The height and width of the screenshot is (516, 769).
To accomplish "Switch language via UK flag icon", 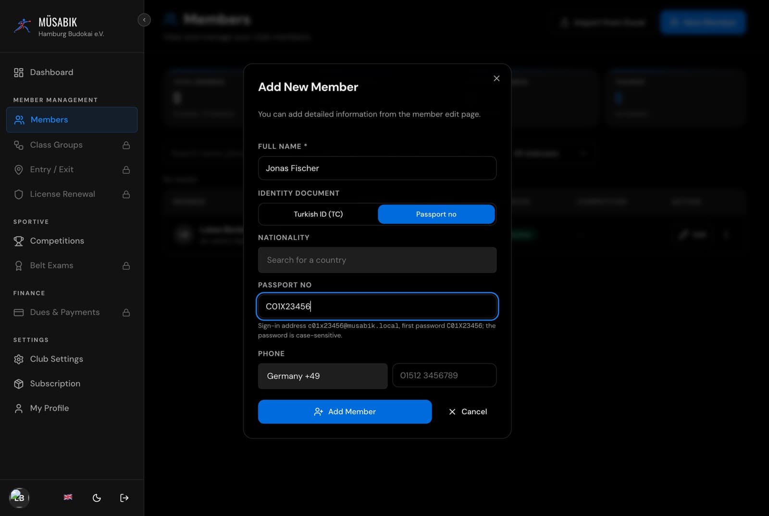I will pos(68,497).
